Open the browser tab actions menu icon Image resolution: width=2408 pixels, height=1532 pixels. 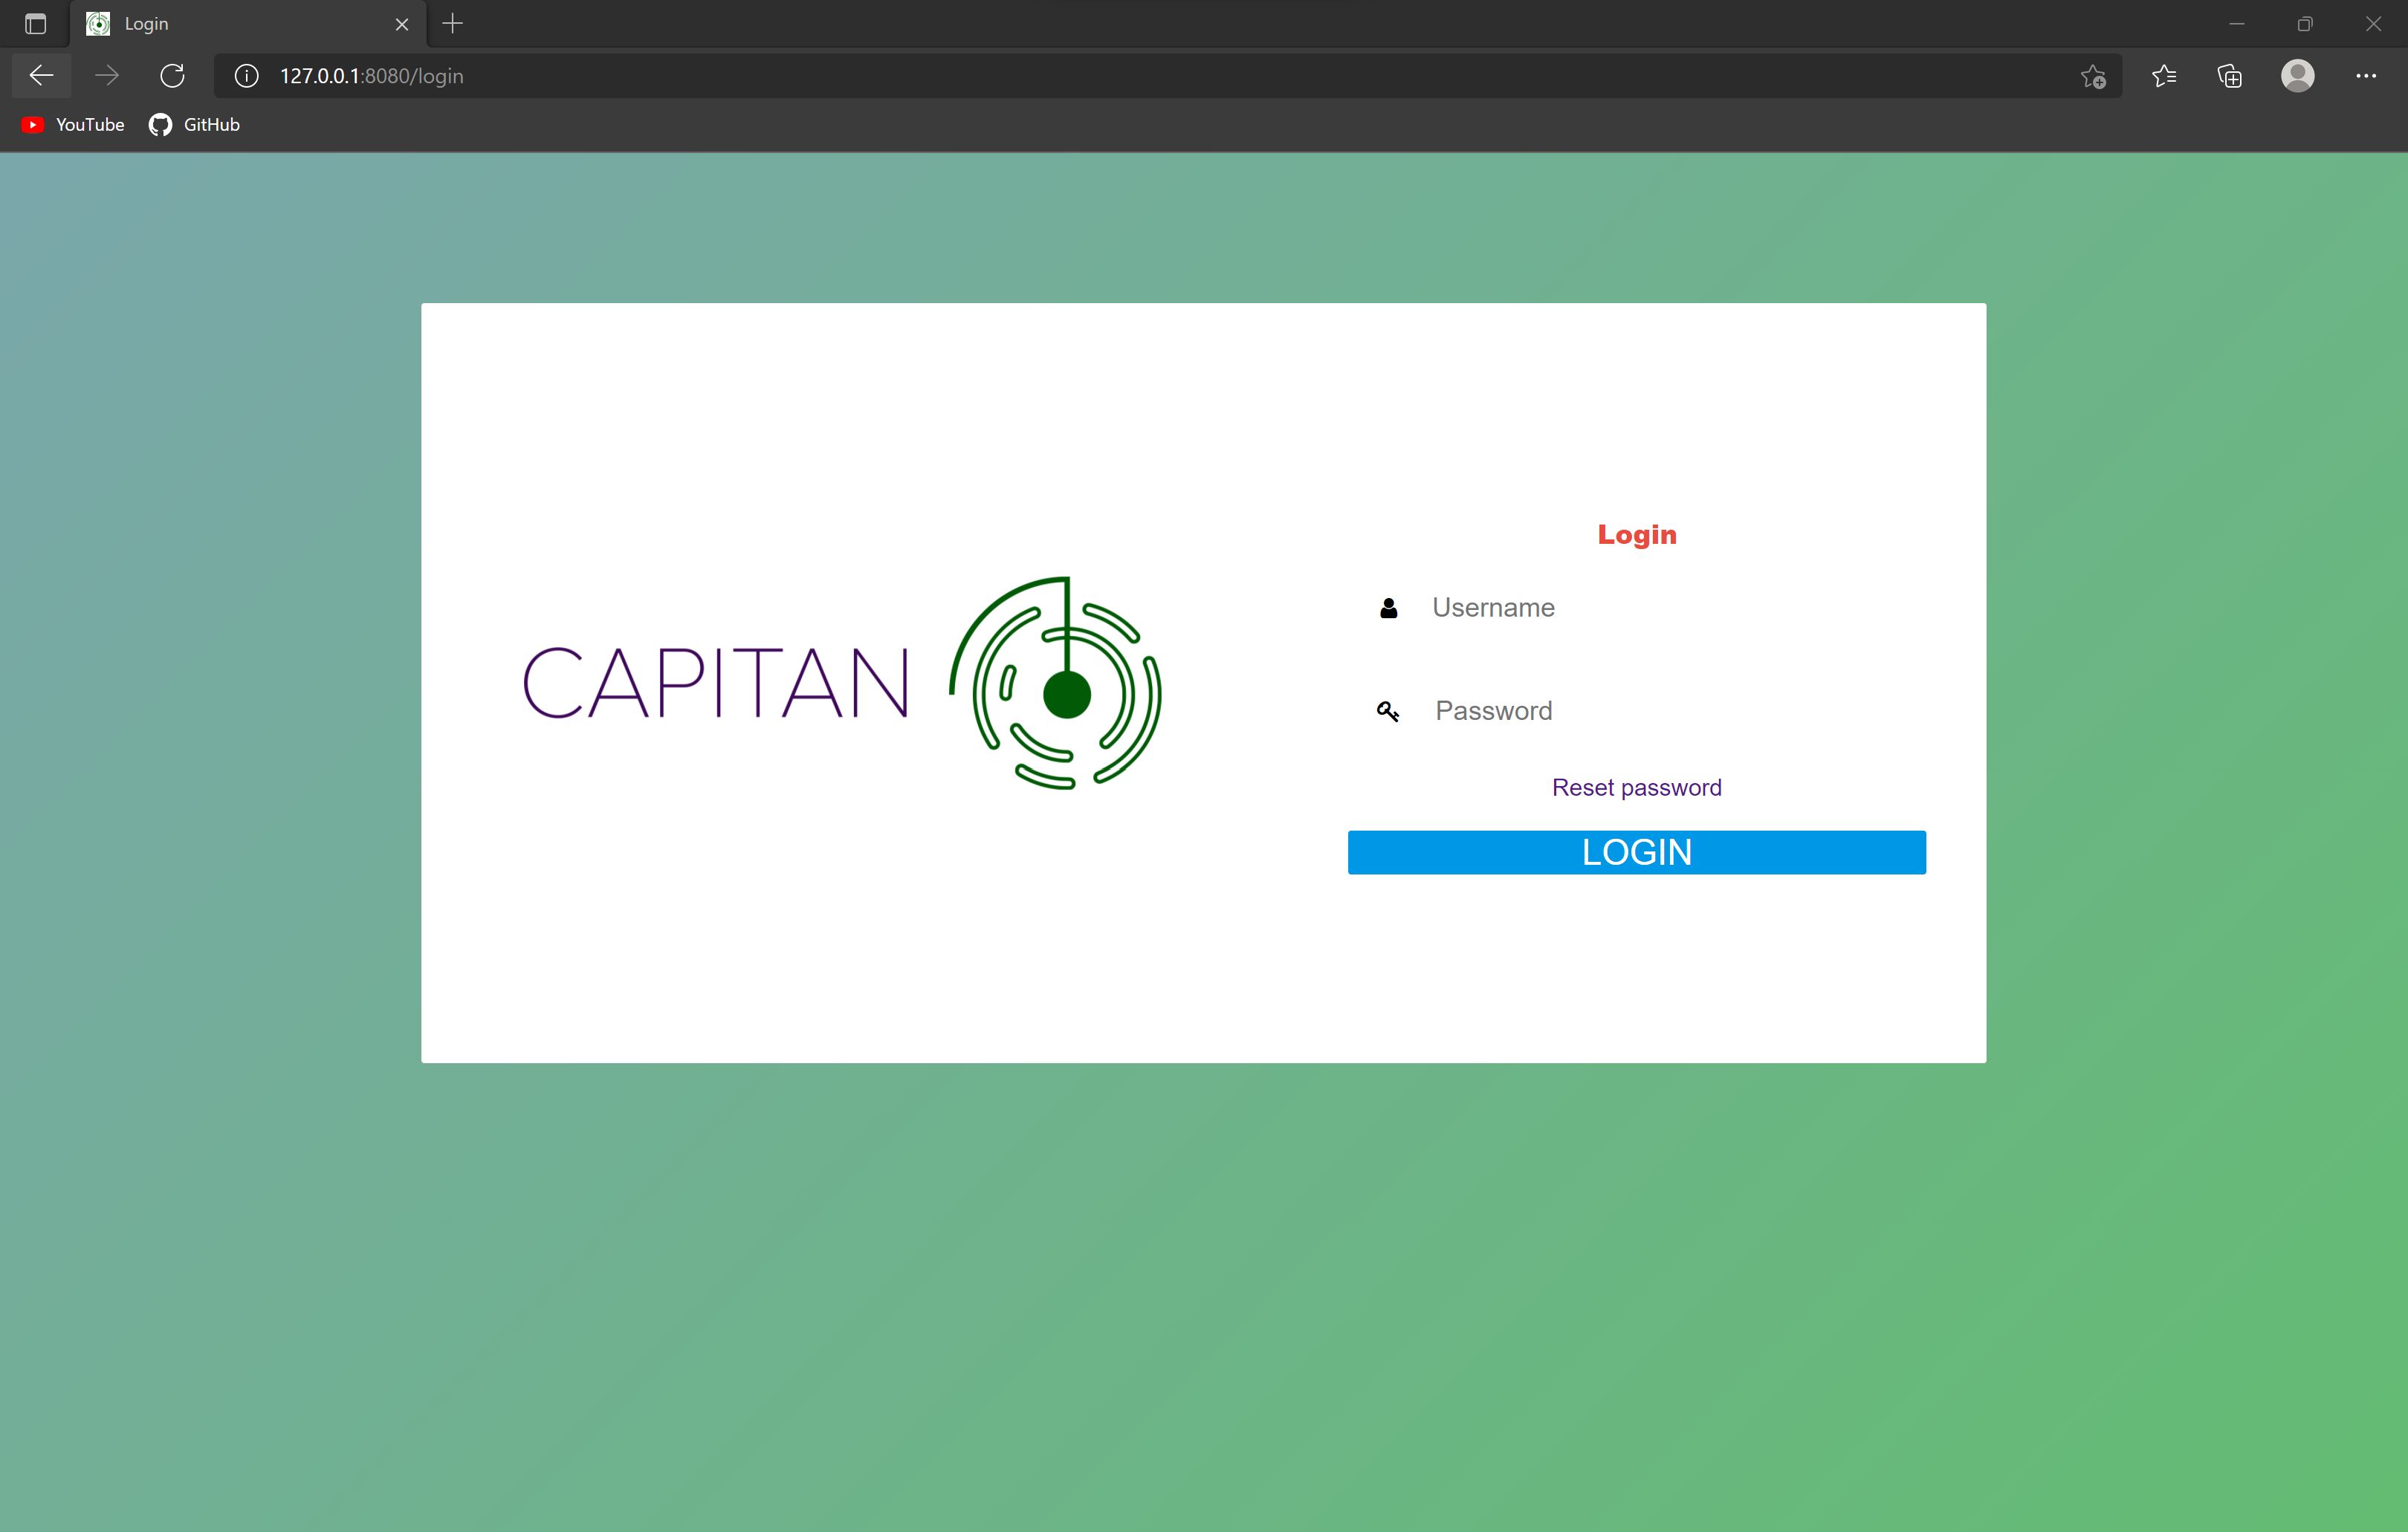coord(36,24)
